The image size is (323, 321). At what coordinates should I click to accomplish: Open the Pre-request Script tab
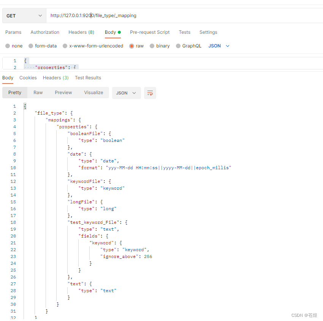point(149,32)
